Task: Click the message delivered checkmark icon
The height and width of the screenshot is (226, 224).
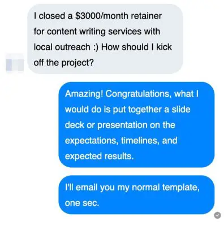Action: tap(217, 215)
